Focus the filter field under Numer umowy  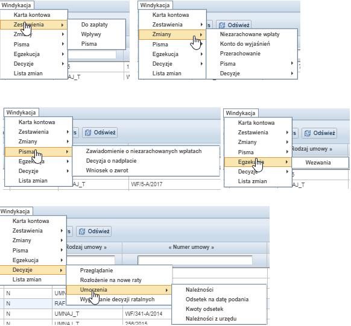click(x=195, y=260)
